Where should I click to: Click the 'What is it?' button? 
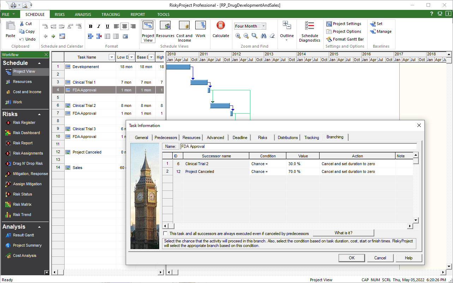(343, 233)
